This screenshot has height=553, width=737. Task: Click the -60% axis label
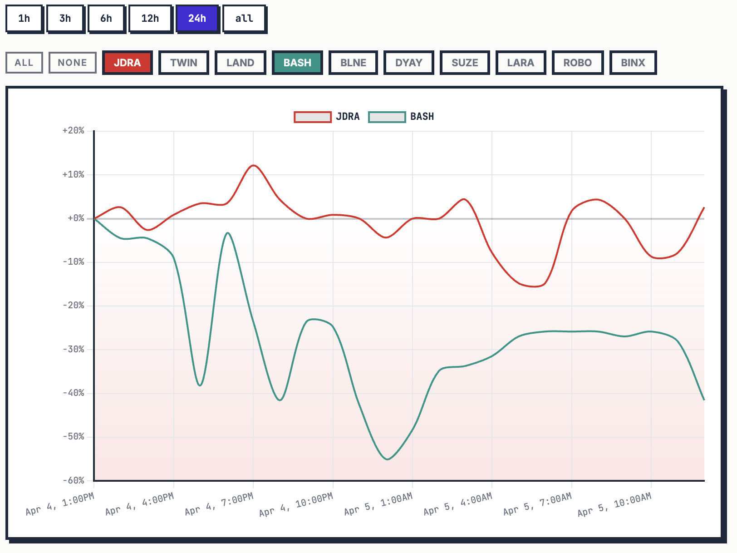(74, 480)
